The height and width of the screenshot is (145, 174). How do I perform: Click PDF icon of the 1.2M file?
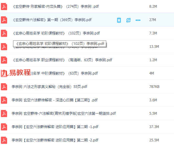coord(4,60)
